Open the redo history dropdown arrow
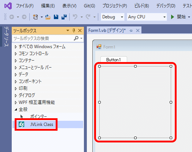The height and width of the screenshot is (152, 192). pos(95,17)
